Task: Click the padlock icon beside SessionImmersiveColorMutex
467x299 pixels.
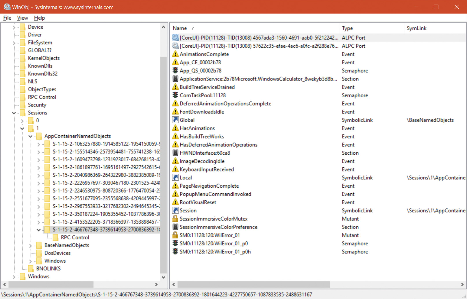Action: point(175,219)
